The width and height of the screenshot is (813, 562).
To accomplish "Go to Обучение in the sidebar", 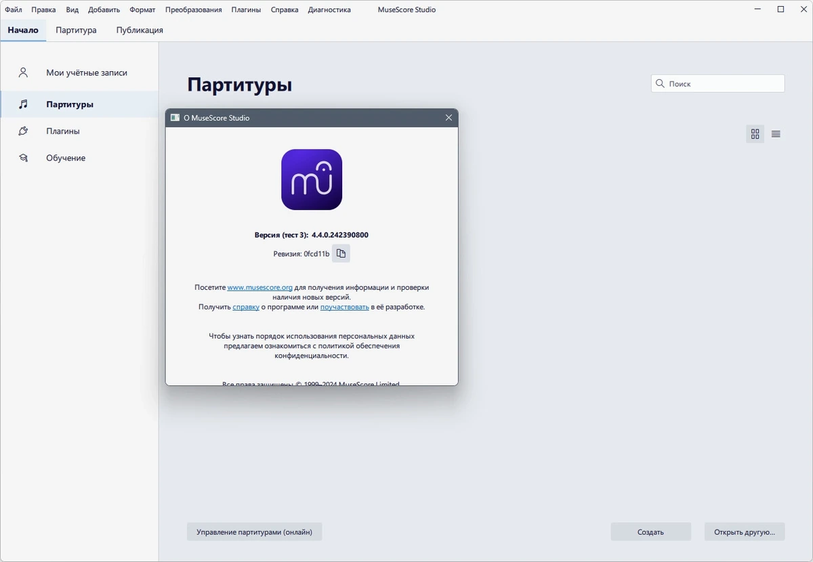I will [79, 158].
